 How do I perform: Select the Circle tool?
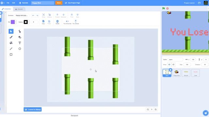click(x=20, y=49)
